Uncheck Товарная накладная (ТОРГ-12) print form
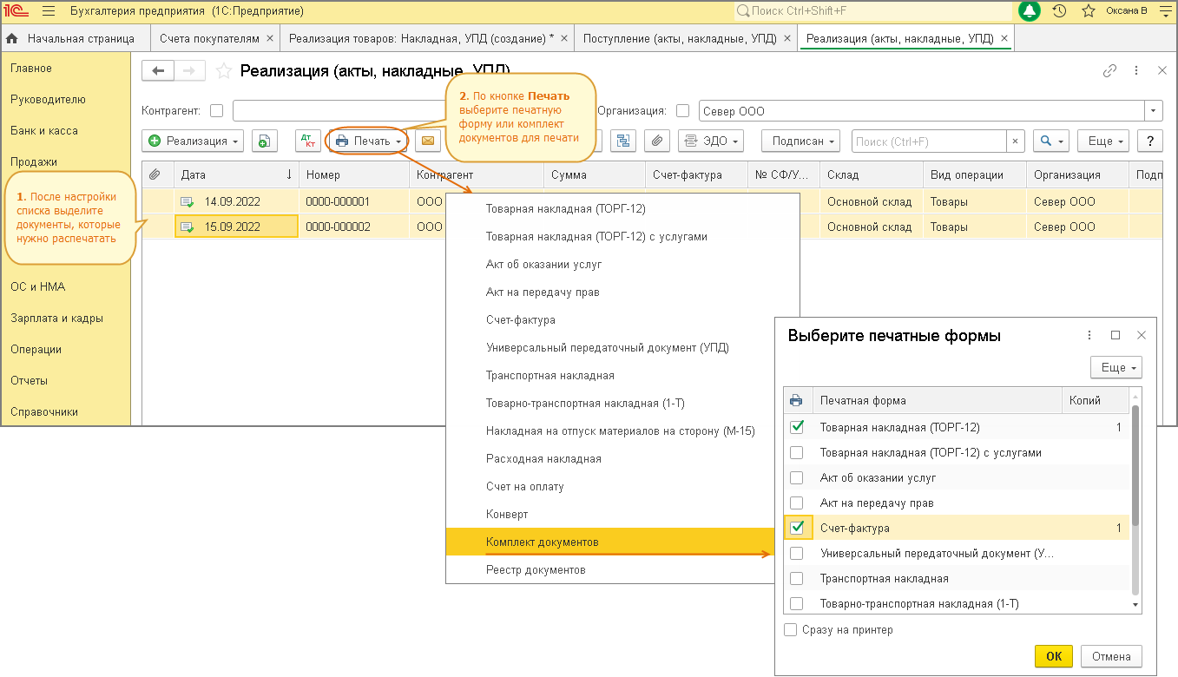Screen dimensions: 1178x677 pyautogui.click(x=797, y=427)
